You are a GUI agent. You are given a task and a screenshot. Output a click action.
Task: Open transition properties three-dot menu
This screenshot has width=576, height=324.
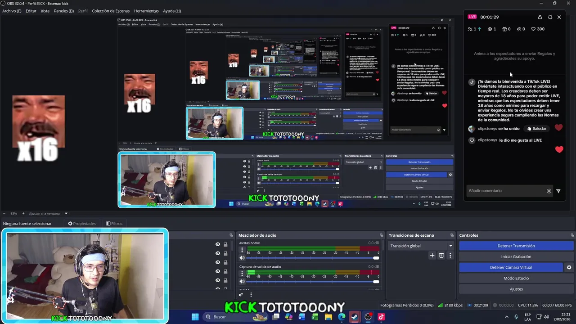[450, 255]
